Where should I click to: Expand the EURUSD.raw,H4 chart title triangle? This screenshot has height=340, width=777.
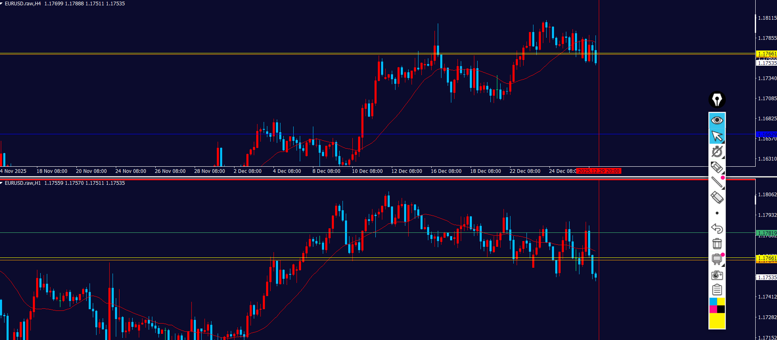(2, 4)
